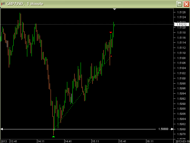Click the 14:11 time axis label
The height and width of the screenshot is (143, 190).
[x=41, y=141]
